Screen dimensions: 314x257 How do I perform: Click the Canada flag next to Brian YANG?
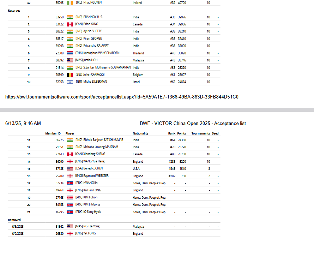click(70, 24)
